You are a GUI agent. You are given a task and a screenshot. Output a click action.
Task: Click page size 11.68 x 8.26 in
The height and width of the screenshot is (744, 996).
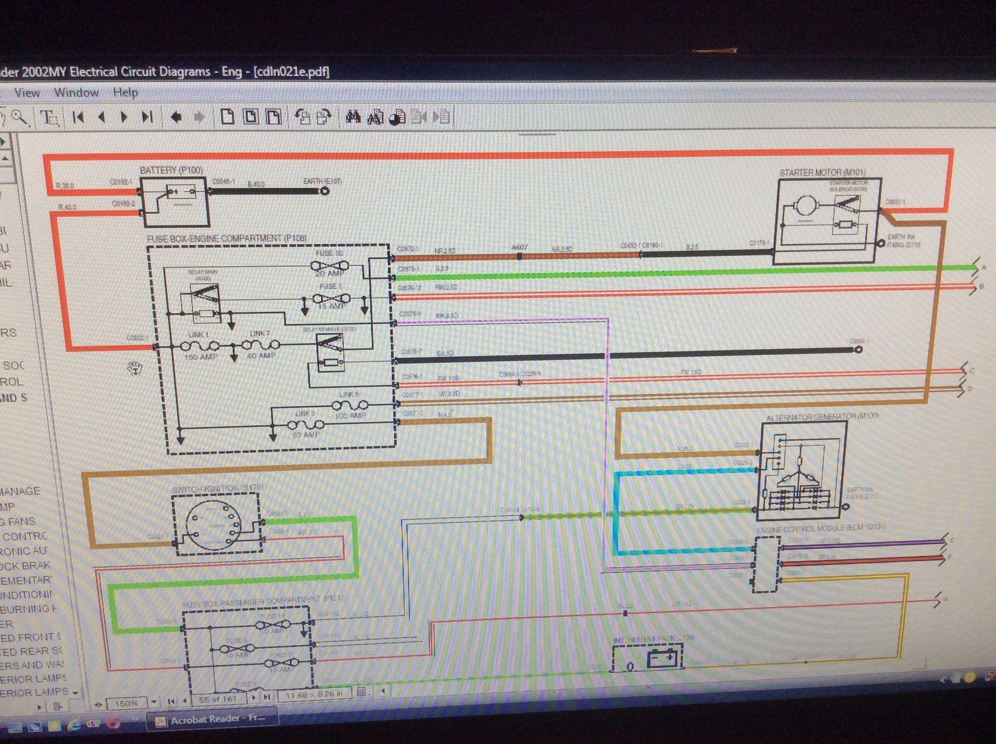314,694
